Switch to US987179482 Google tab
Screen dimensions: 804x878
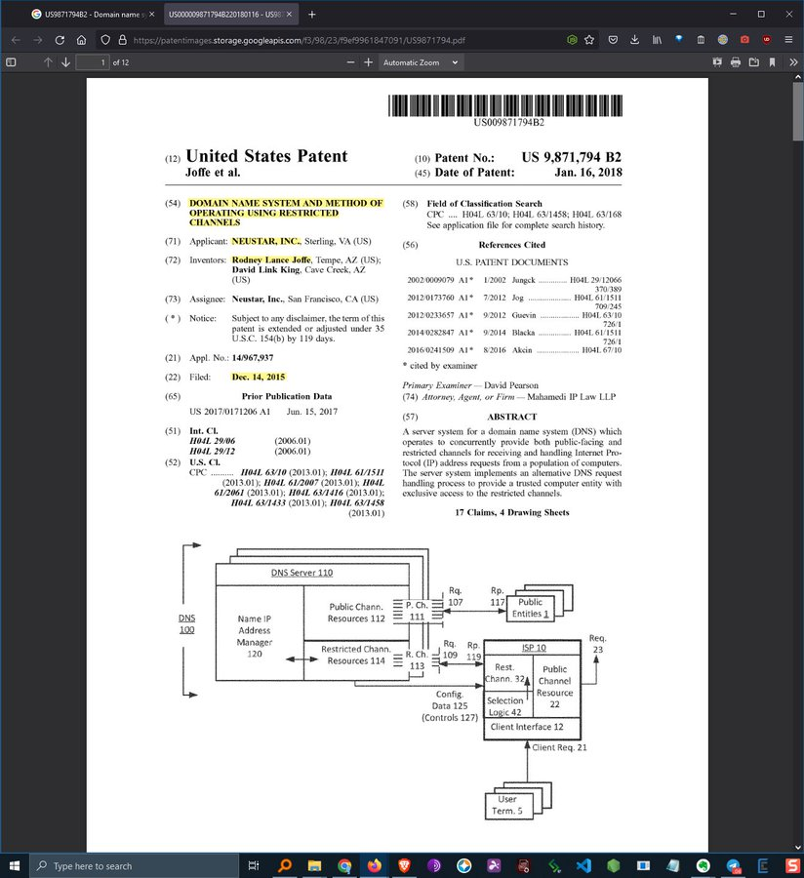(x=86, y=15)
